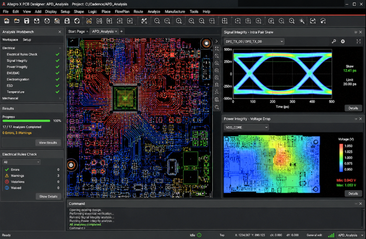Click the New design toolbar icon
366x239 pixels.
[7, 21]
